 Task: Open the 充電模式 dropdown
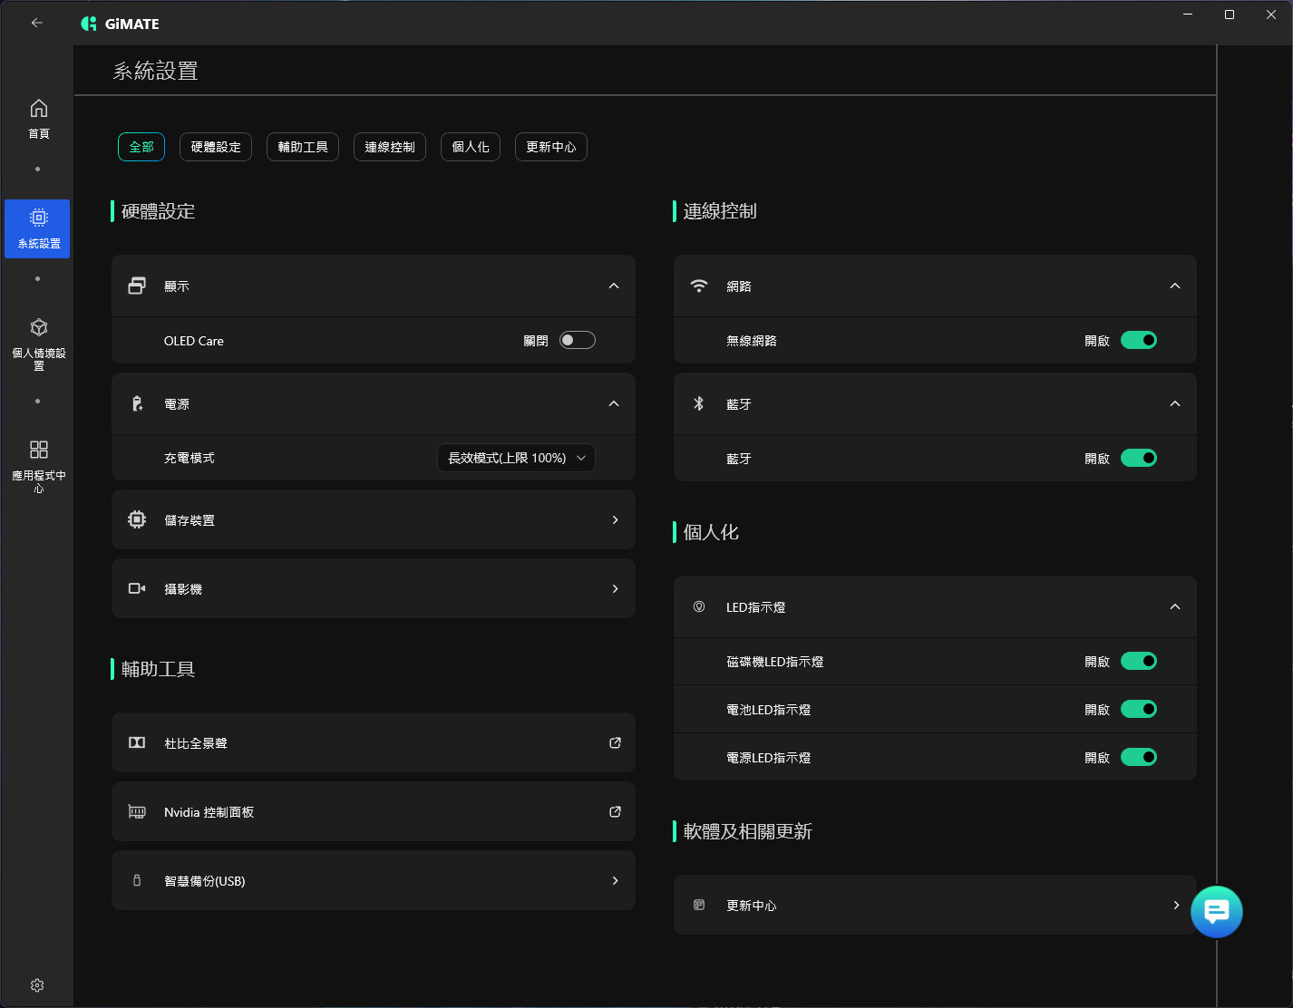pos(516,458)
